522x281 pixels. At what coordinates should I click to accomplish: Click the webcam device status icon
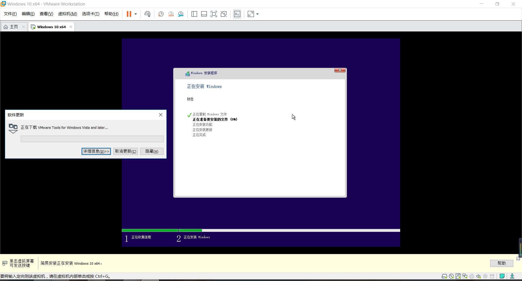485,276
